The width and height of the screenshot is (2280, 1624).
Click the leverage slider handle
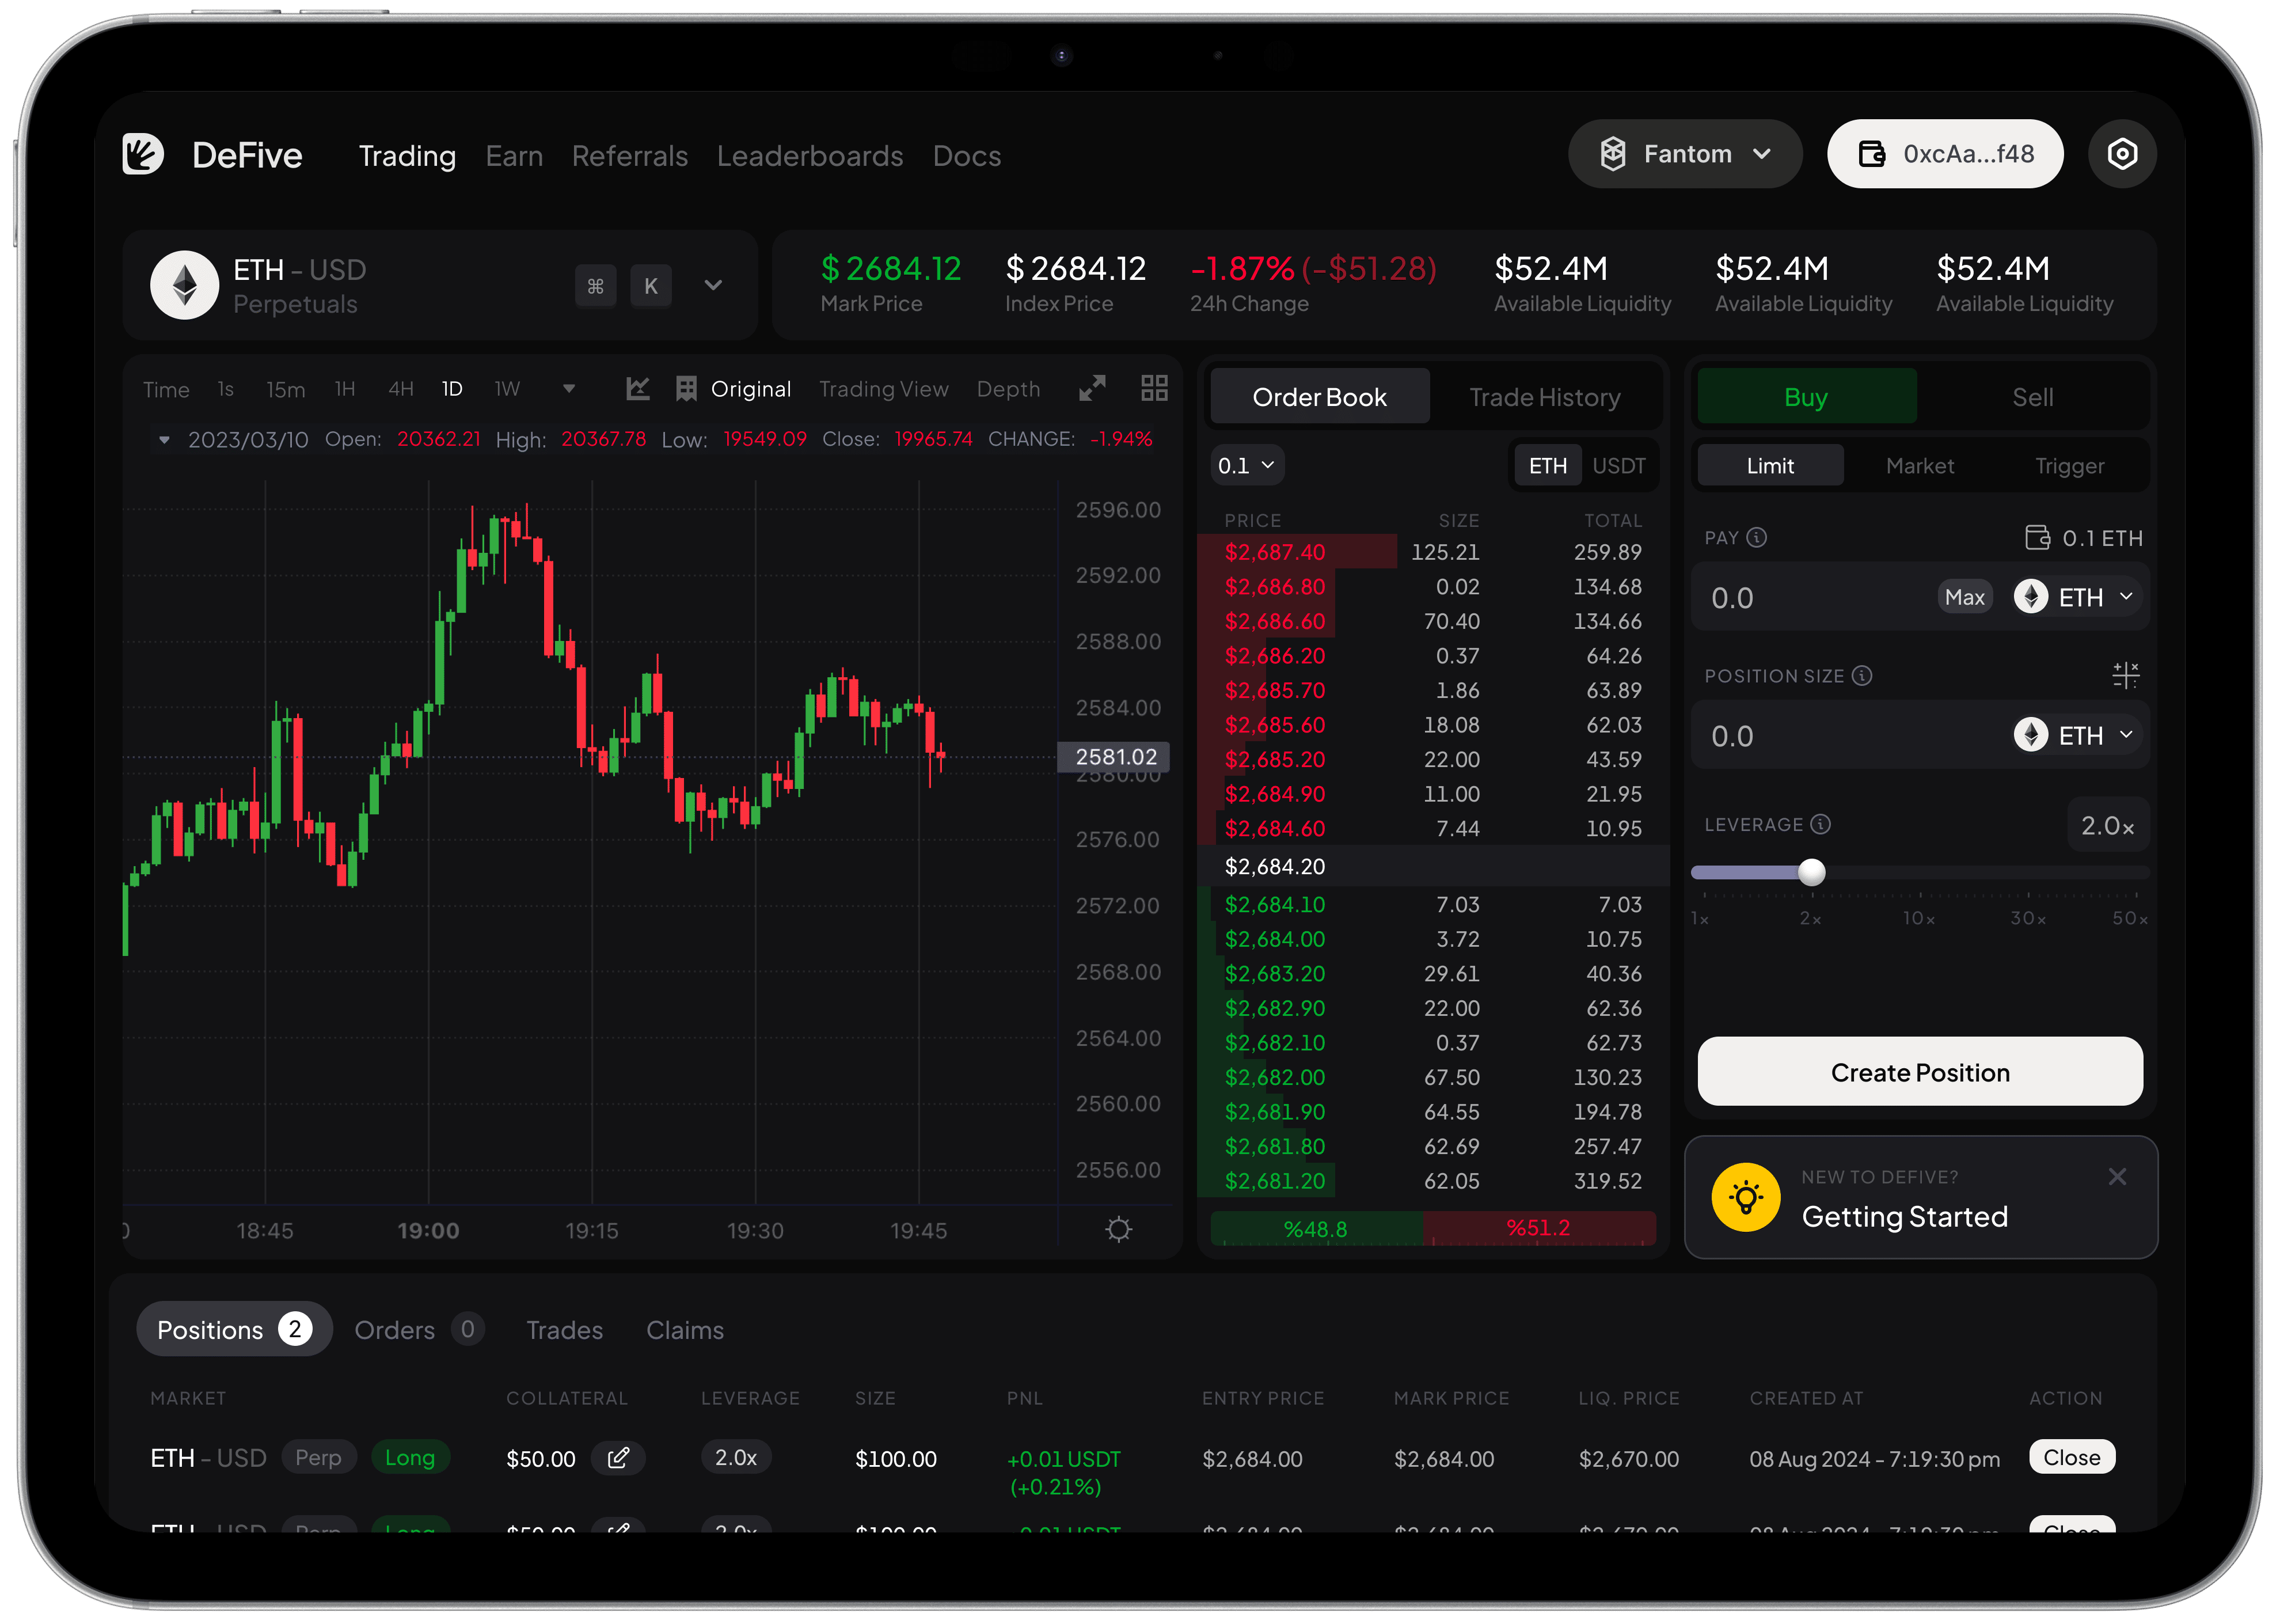pyautogui.click(x=1811, y=873)
